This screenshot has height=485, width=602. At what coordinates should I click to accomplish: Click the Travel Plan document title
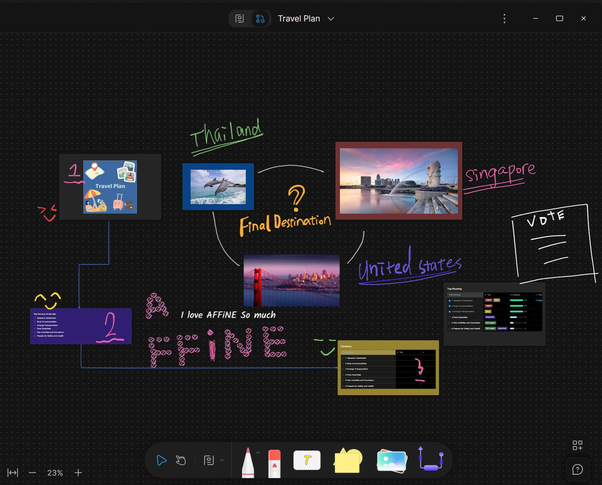[299, 18]
